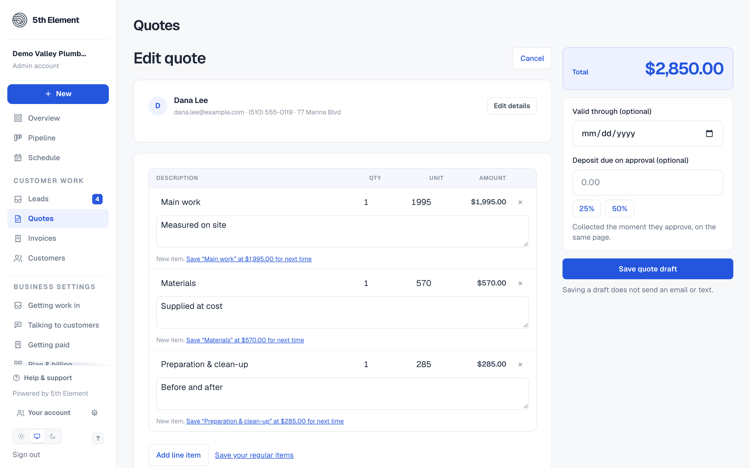Edit the Measured on site notes
The width and height of the screenshot is (750, 468).
coord(342,231)
